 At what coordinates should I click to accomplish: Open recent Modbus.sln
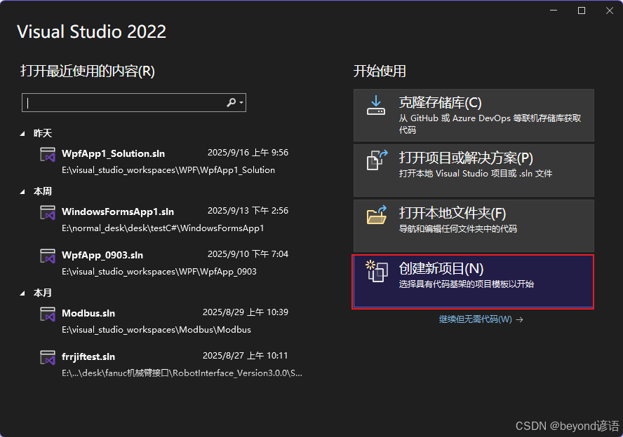[88, 313]
